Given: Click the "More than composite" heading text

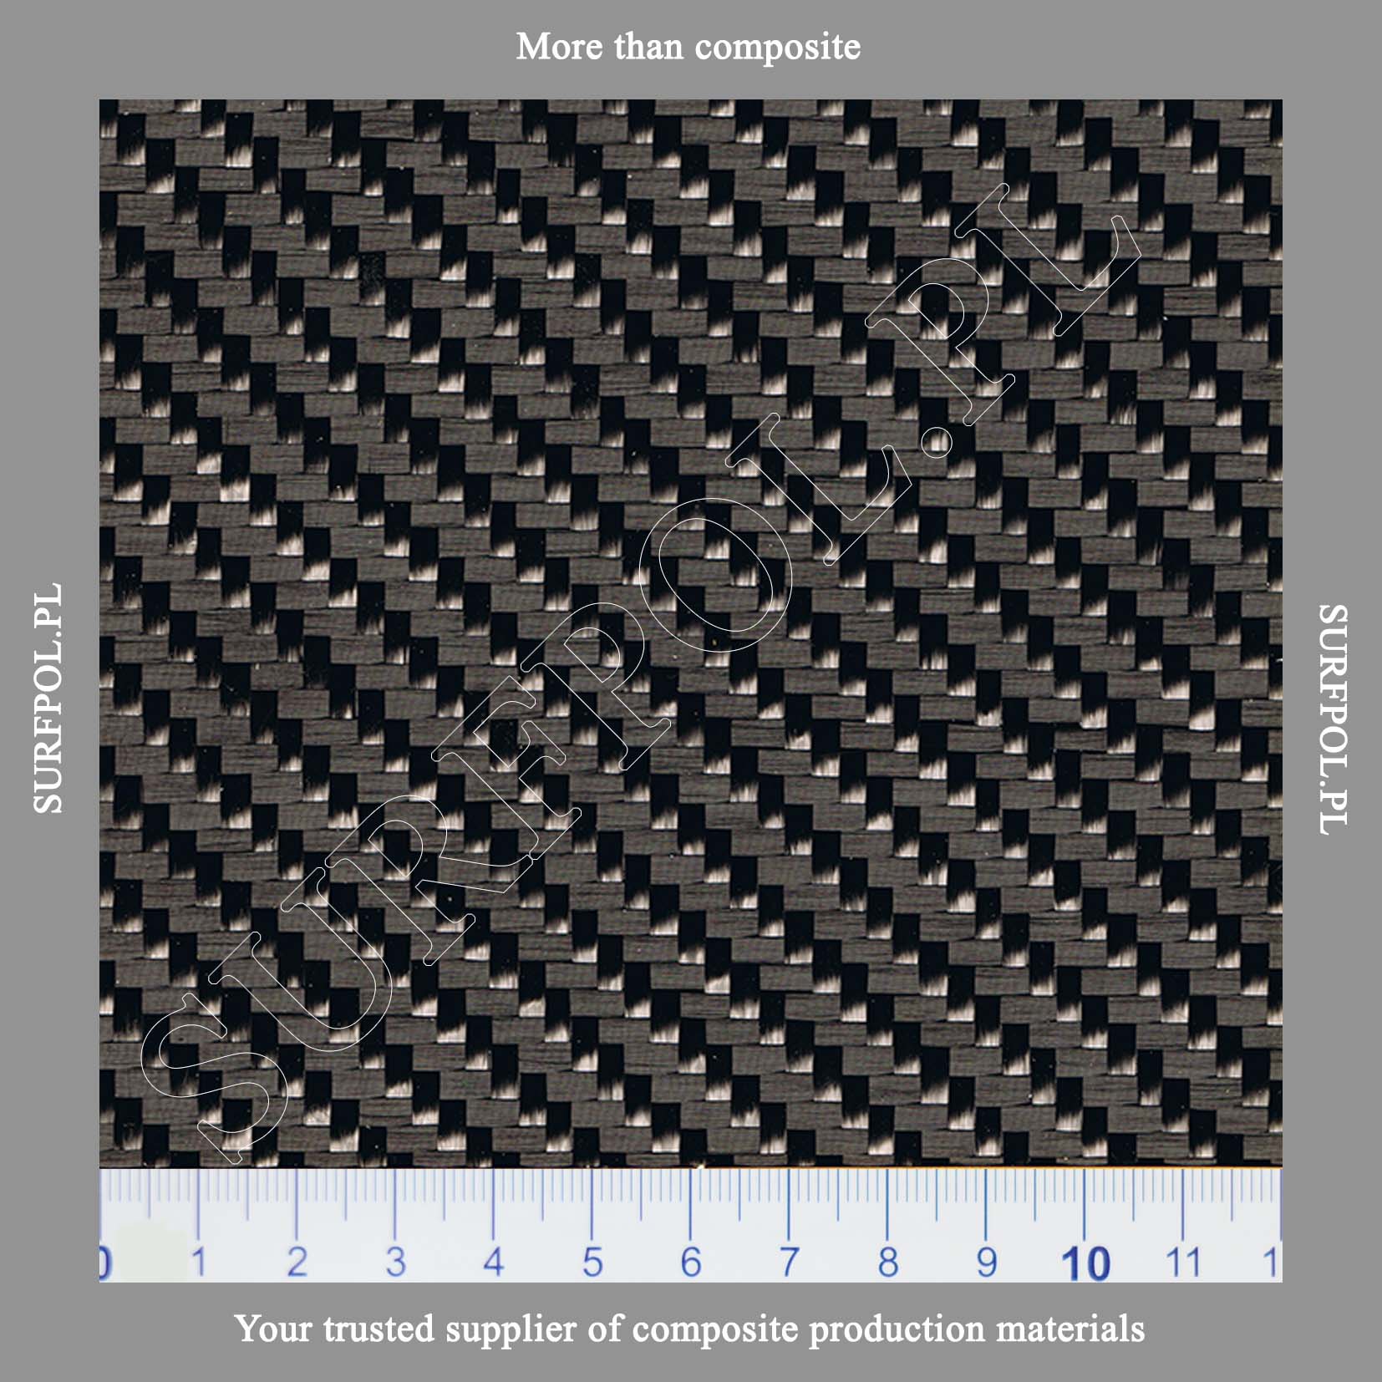Looking at the screenshot, I should [x=688, y=47].
